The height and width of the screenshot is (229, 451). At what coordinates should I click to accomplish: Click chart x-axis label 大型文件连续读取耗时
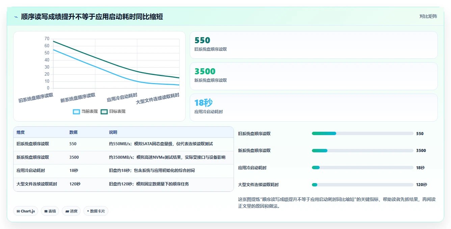click(158, 98)
